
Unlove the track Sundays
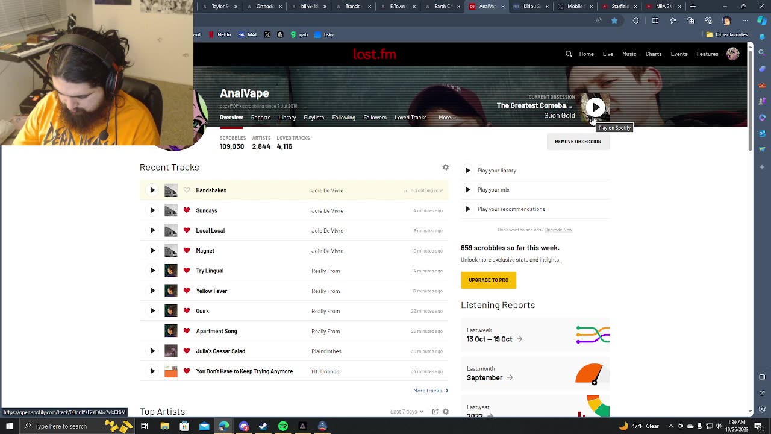(x=187, y=210)
